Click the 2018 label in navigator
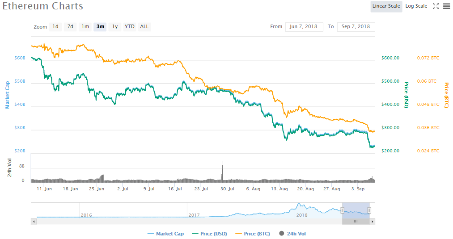453x239 pixels. 301,215
